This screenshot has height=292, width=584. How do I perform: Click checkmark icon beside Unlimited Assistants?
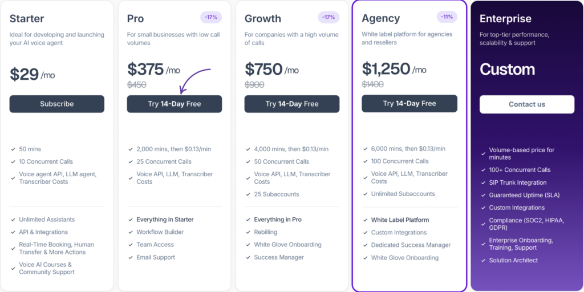[13, 220]
